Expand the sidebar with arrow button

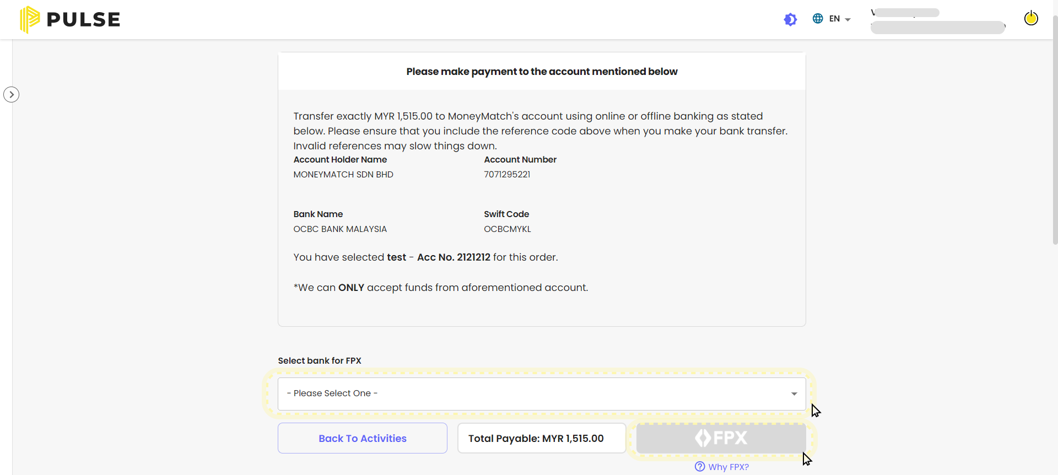[x=12, y=95]
